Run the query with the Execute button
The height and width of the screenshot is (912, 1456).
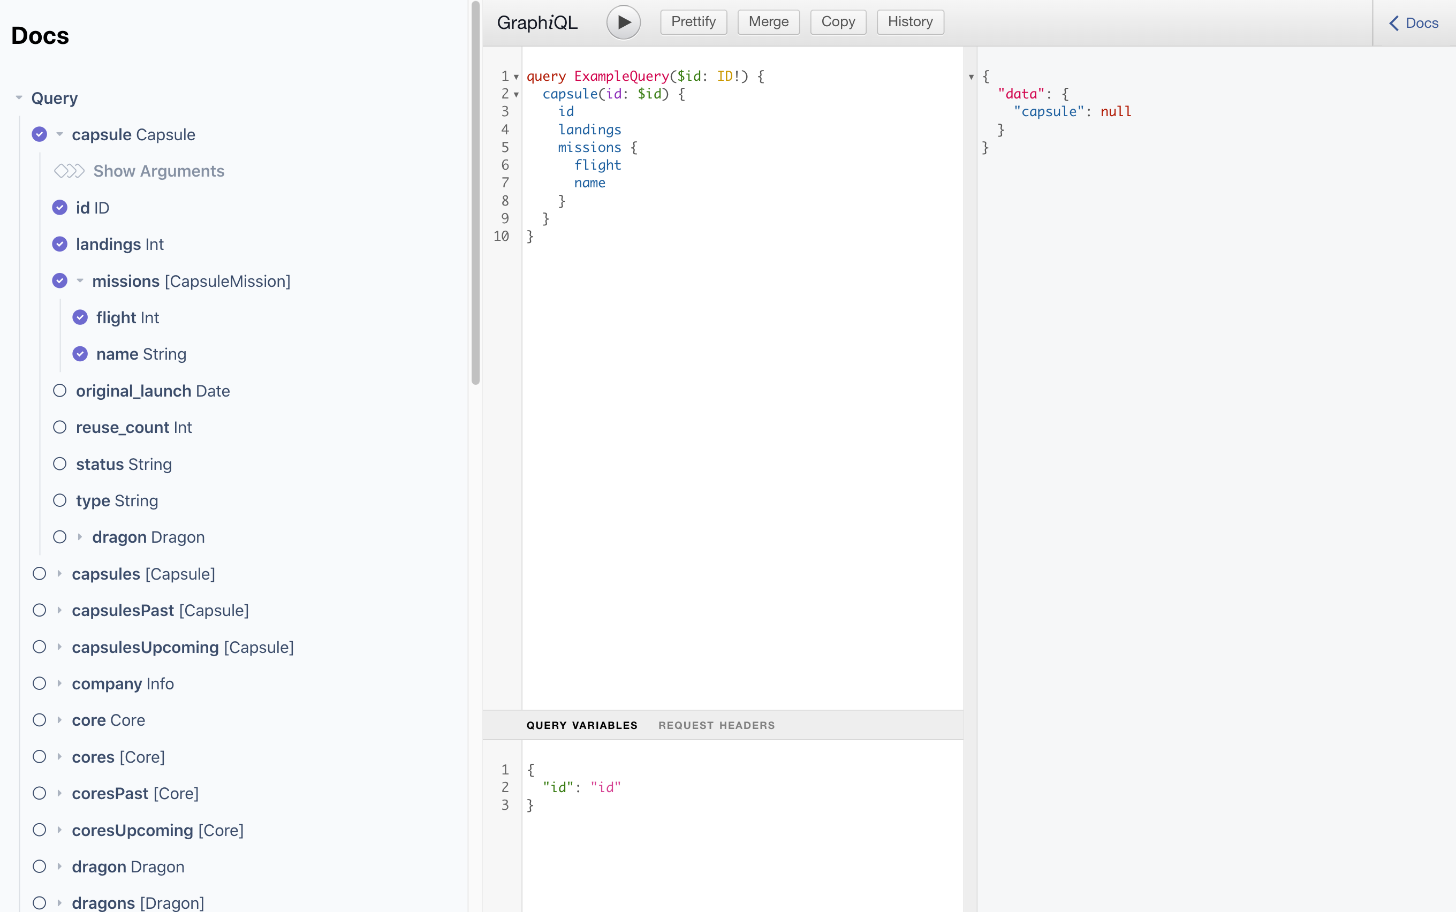tap(623, 22)
